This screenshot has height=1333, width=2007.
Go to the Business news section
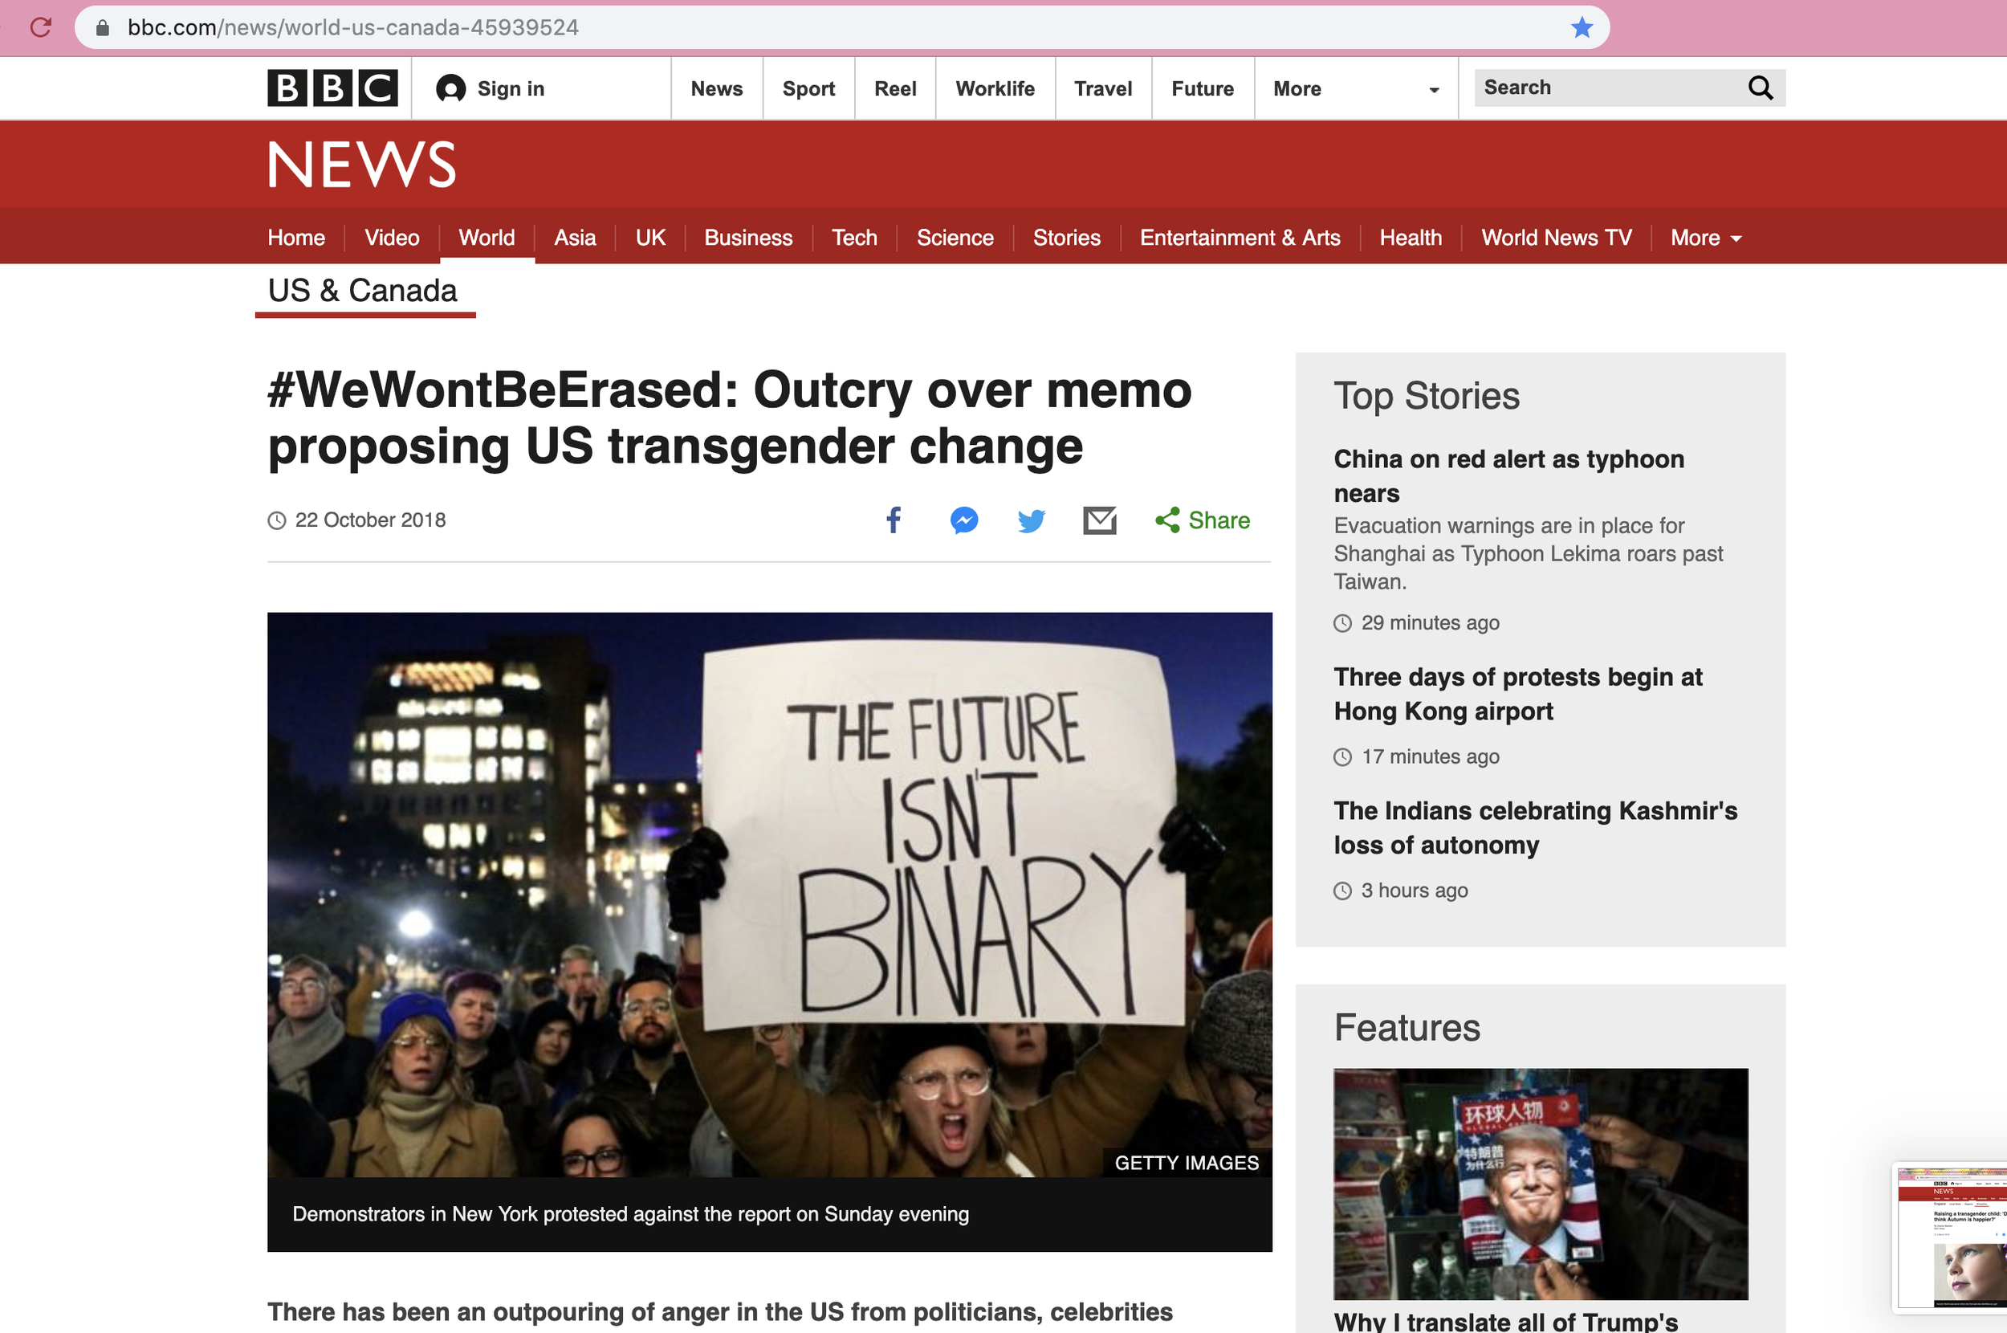pos(747,237)
